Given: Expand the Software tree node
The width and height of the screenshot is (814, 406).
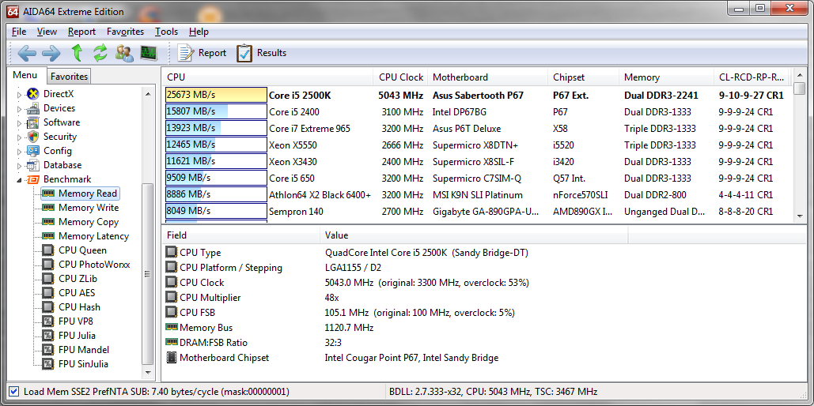Looking at the screenshot, I should (20, 123).
